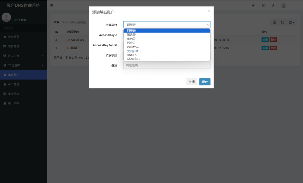This screenshot has height=183, width=303.
Task: Click the 域名账户 lock icon
Action: [5, 75]
